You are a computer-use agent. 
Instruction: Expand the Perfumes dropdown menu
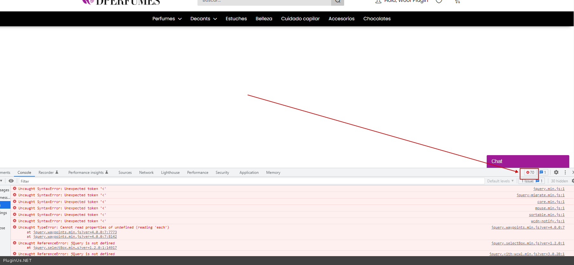click(167, 19)
